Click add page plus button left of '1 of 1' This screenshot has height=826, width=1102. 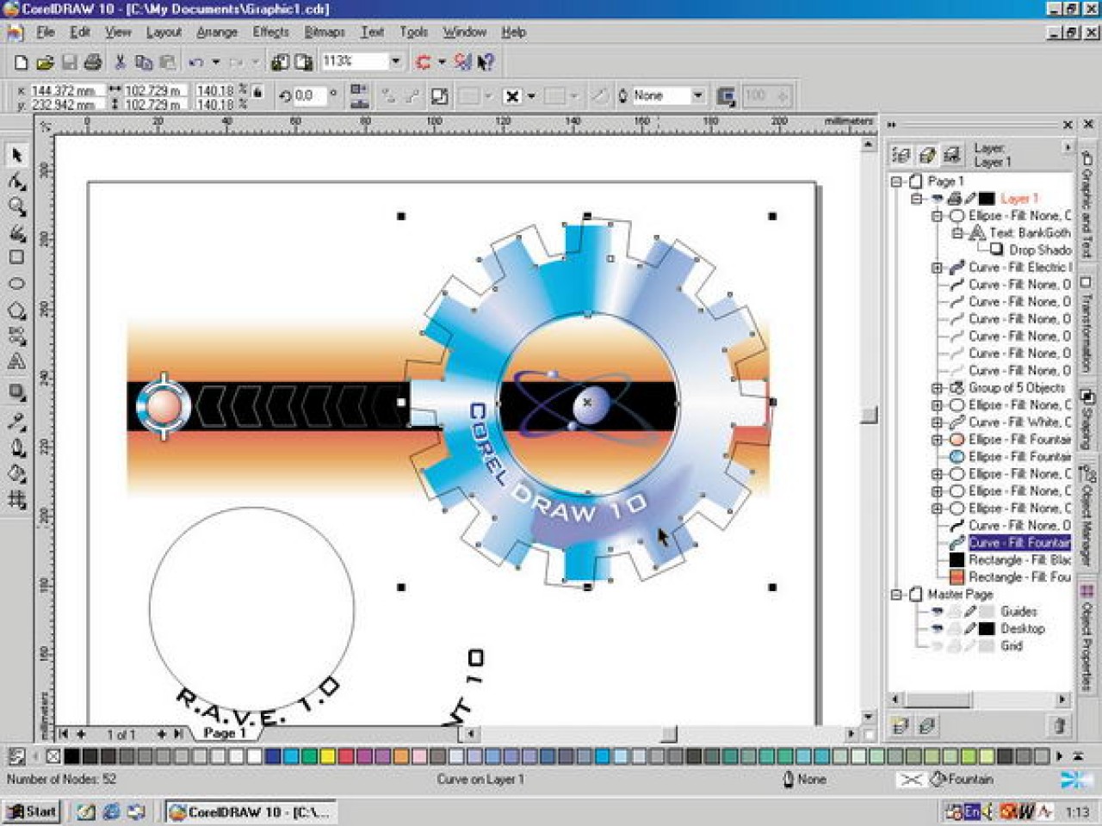coord(81,734)
